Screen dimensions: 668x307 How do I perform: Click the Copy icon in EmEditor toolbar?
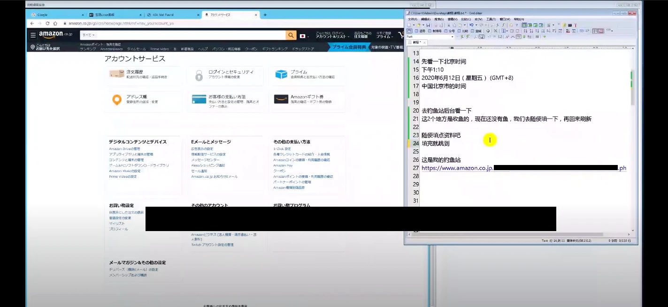(x=454, y=25)
